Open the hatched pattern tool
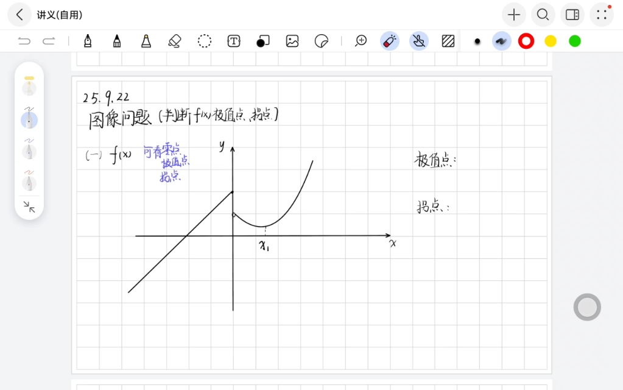 pyautogui.click(x=448, y=41)
